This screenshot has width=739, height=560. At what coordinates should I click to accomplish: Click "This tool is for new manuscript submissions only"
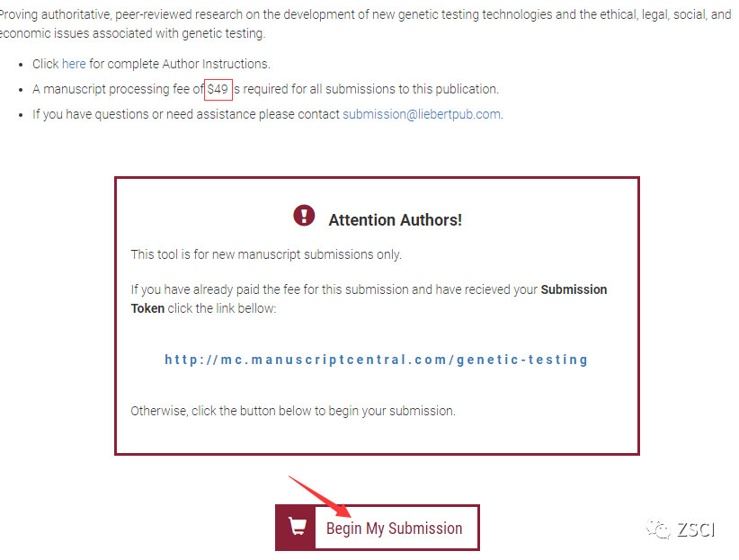click(266, 254)
